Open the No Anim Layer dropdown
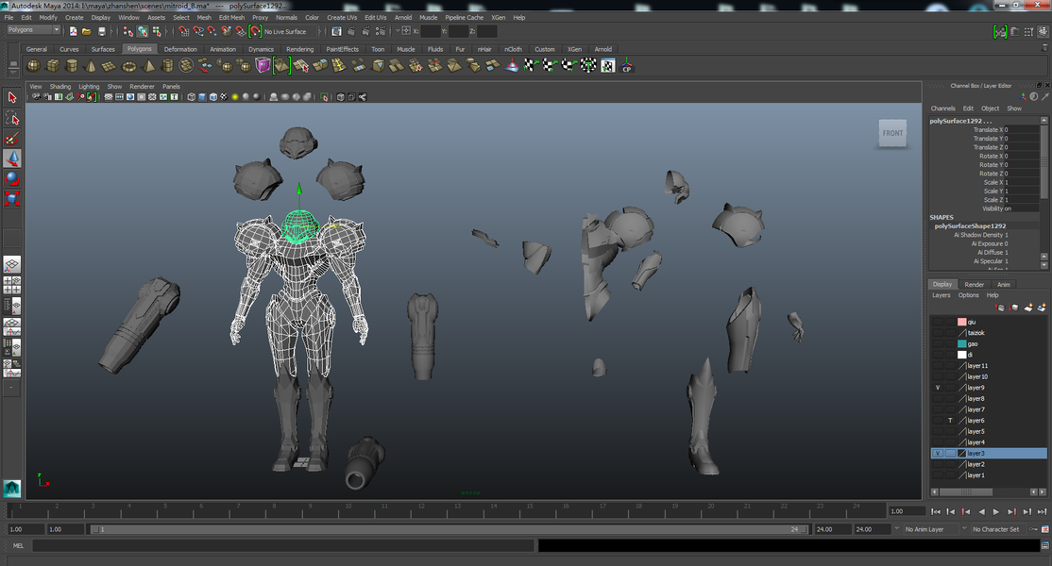 coord(929,529)
